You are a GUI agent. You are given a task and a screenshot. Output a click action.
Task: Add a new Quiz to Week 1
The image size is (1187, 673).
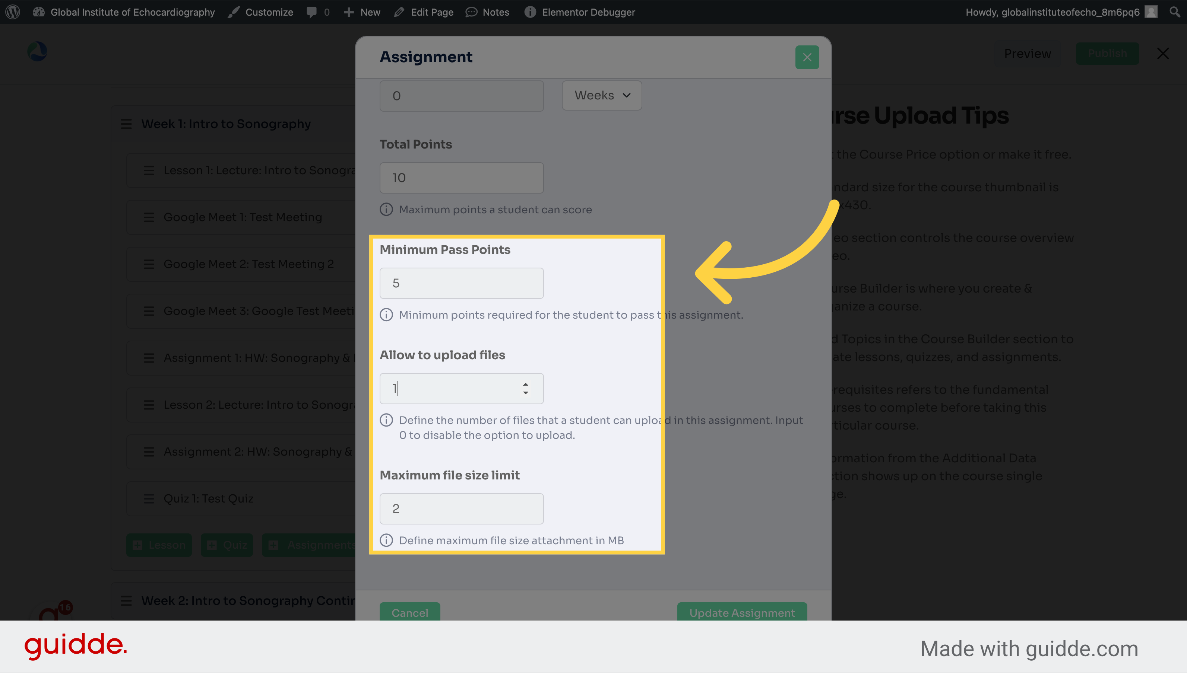point(227,545)
